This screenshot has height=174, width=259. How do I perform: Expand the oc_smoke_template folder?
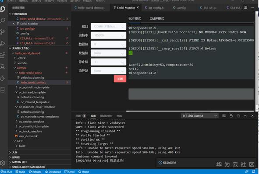coord(39,122)
